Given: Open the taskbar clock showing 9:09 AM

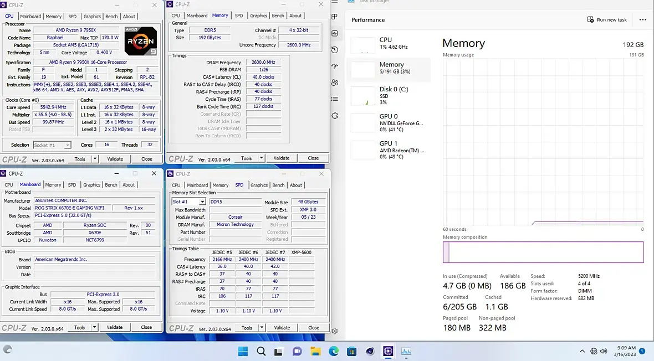Looking at the screenshot, I should (x=625, y=351).
